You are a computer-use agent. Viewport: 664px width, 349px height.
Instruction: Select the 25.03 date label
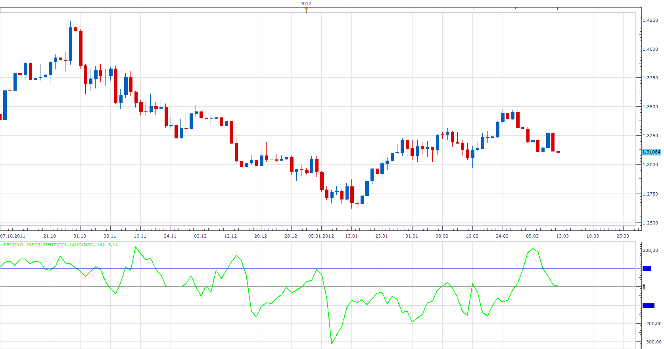(x=623, y=236)
